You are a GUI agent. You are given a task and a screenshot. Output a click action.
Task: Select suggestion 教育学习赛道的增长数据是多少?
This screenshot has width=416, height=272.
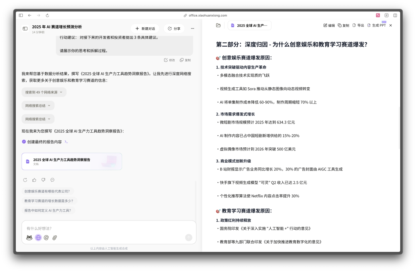(49, 201)
